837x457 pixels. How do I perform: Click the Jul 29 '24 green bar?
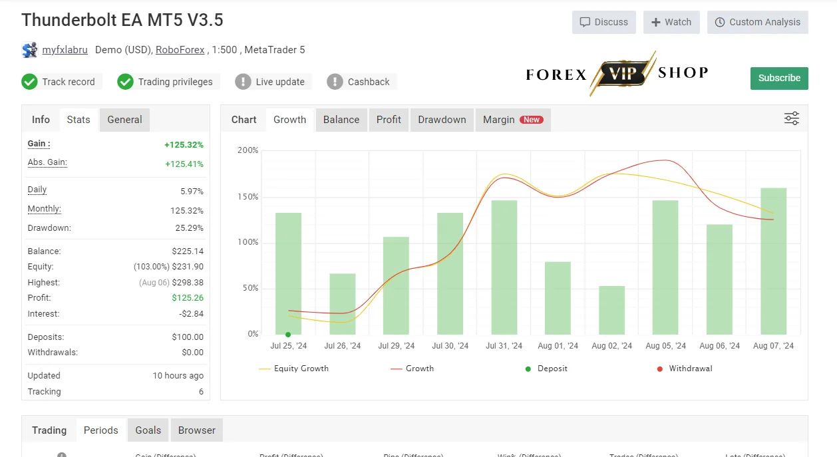396,285
